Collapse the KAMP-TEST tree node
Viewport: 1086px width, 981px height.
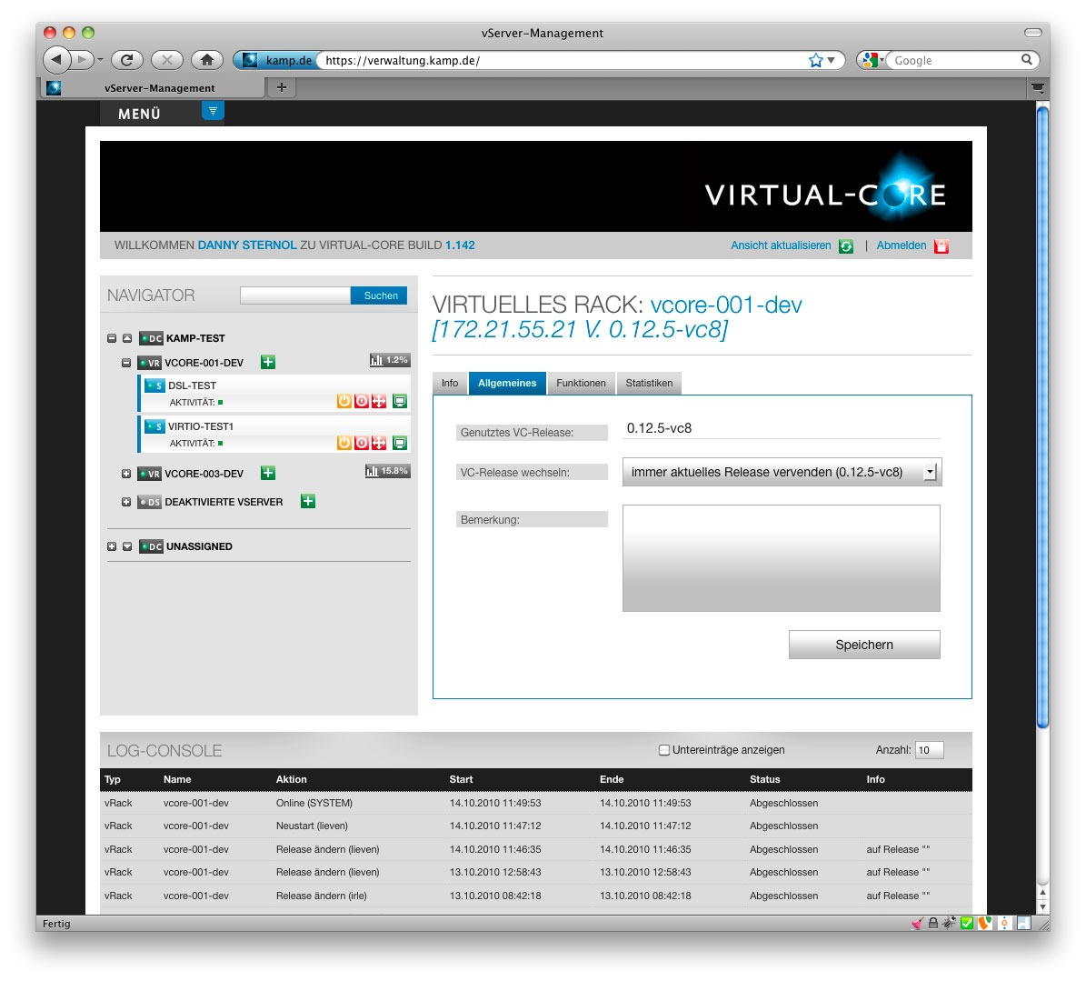coord(111,337)
